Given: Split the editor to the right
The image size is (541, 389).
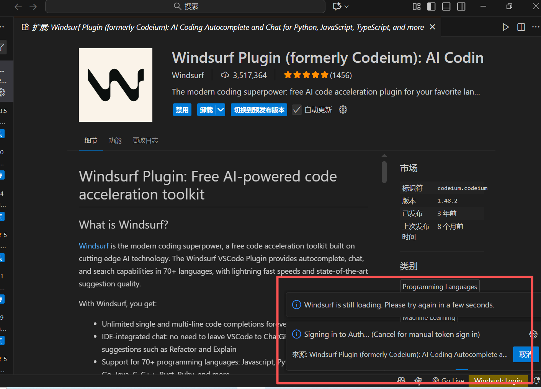Looking at the screenshot, I should point(521,27).
